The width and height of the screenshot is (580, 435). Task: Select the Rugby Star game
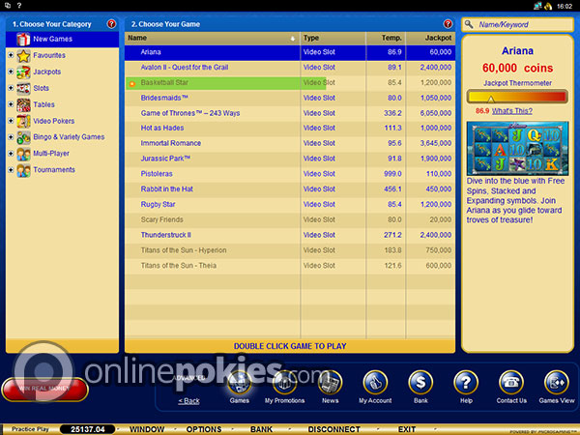pyautogui.click(x=290, y=205)
